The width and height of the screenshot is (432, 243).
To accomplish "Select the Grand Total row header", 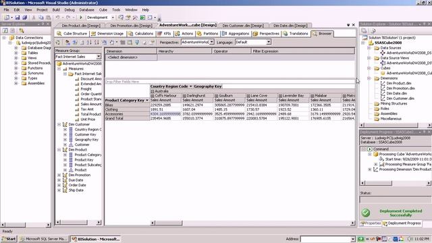I will [127, 118].
